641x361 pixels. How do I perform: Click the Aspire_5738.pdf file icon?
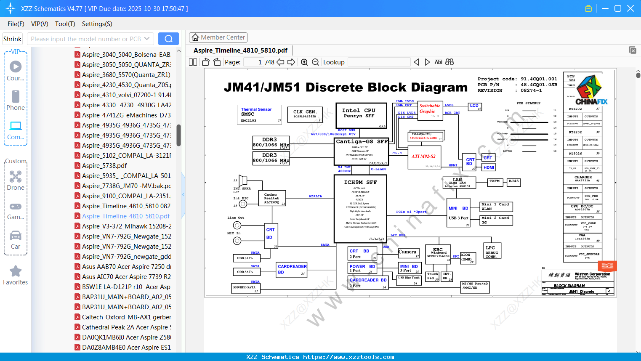(77, 165)
